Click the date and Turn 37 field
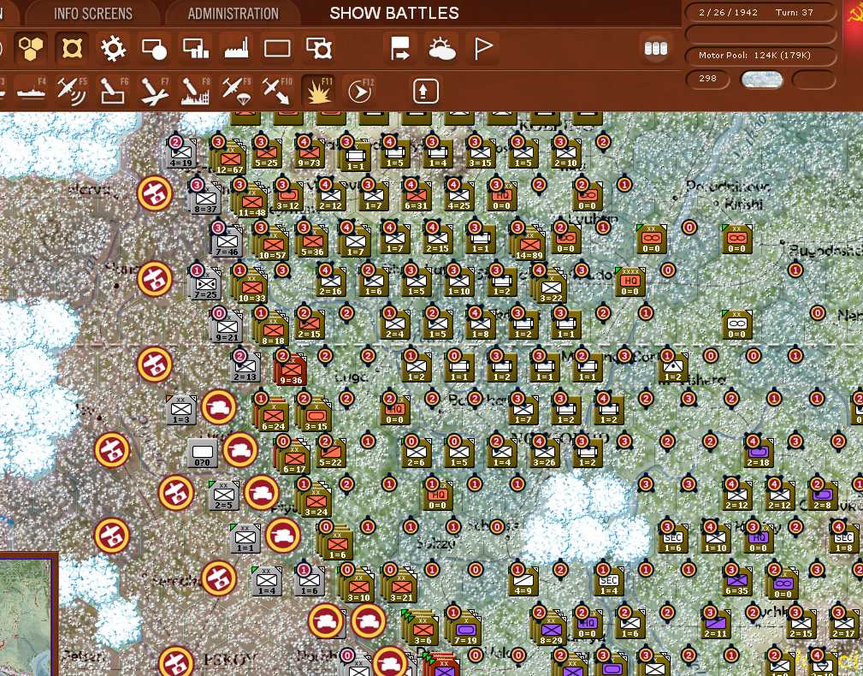 (760, 13)
